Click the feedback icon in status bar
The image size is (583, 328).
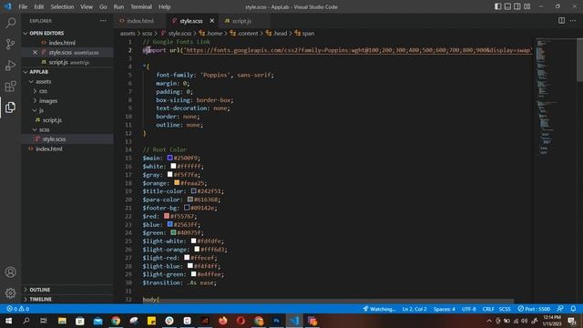(560, 309)
